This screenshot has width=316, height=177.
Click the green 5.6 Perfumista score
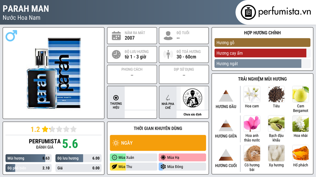pyautogui.click(x=70, y=144)
